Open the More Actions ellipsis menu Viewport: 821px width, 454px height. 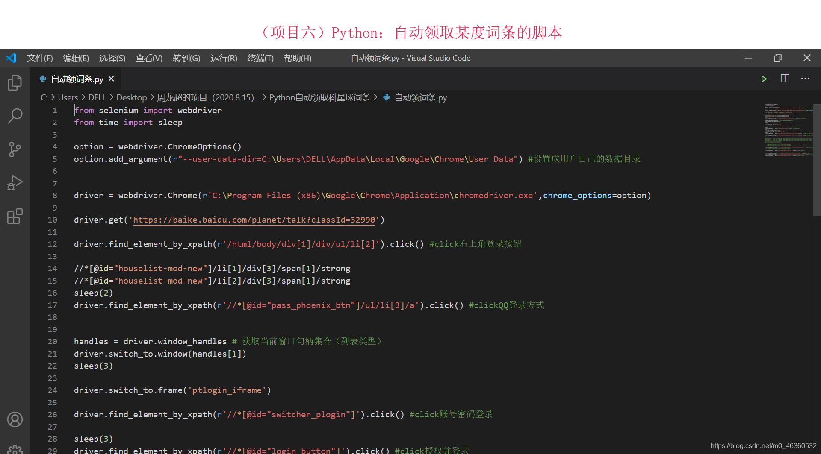805,79
